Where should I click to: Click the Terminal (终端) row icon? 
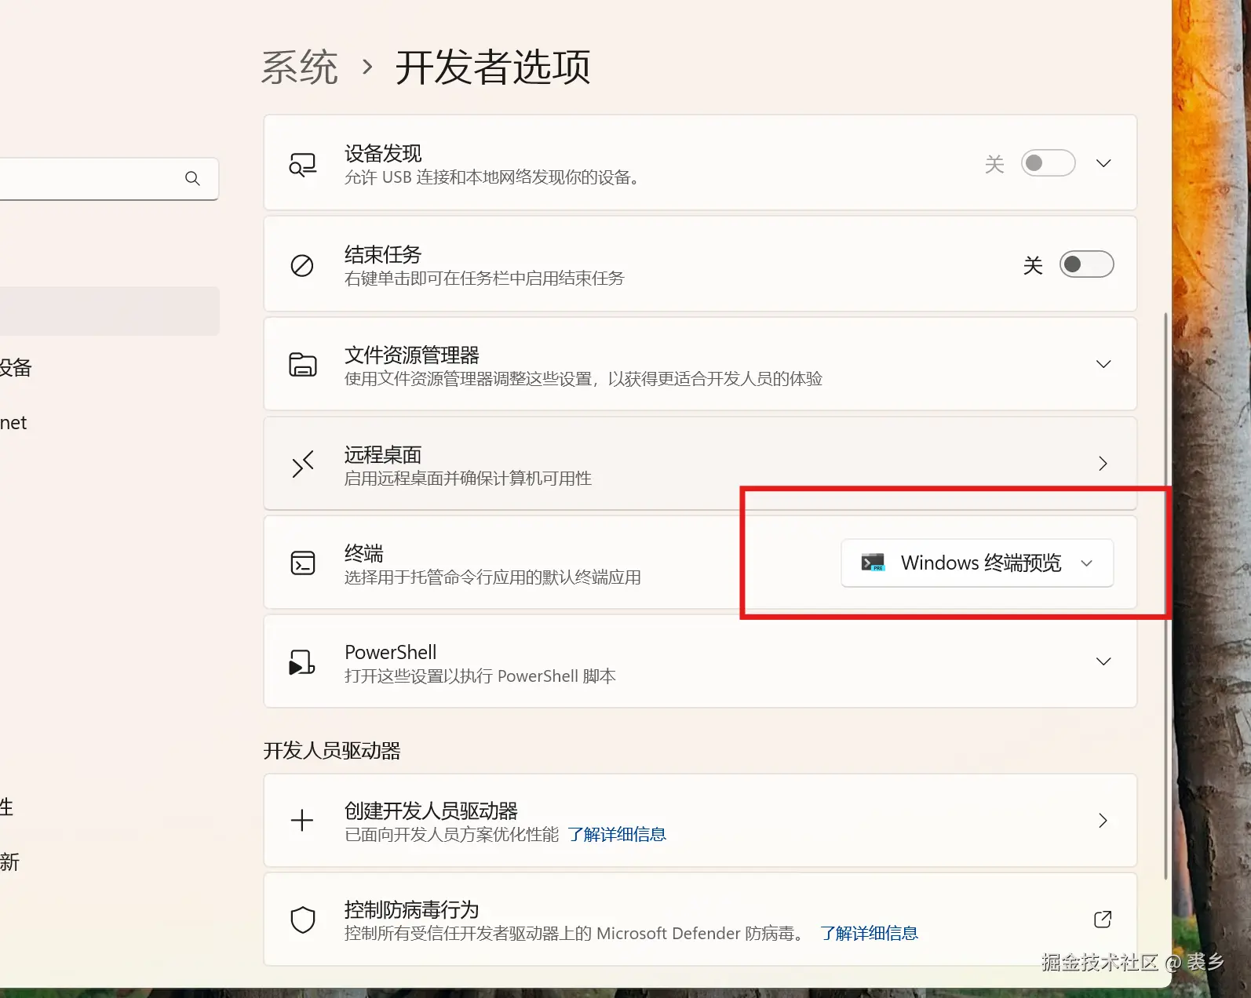(302, 563)
